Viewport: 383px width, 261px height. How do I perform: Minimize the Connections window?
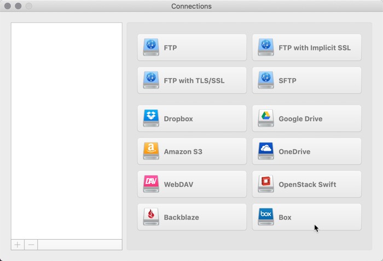coord(18,6)
